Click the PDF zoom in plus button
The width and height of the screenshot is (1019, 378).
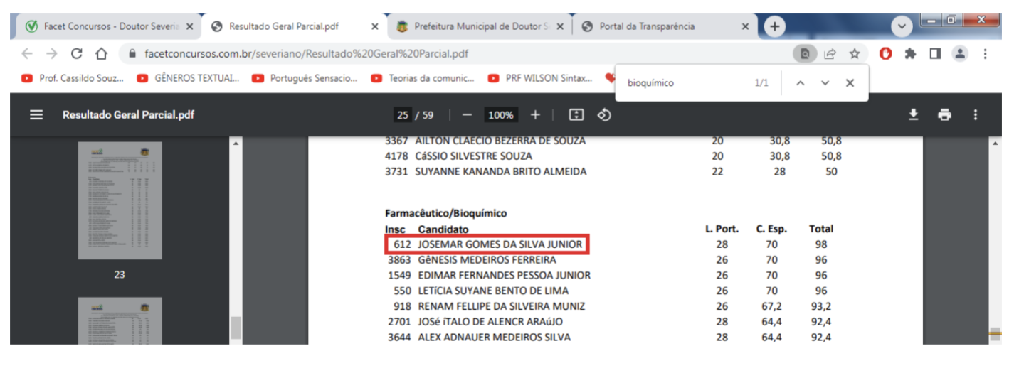(x=535, y=115)
